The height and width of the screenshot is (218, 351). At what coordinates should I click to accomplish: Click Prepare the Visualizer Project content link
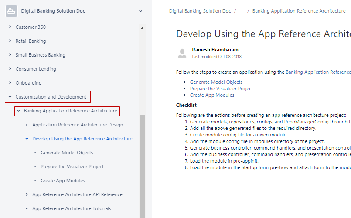click(221, 89)
